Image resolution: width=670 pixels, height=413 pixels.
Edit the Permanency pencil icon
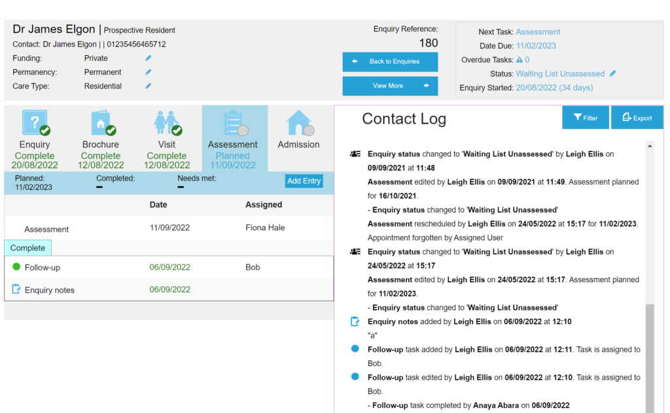tap(148, 72)
